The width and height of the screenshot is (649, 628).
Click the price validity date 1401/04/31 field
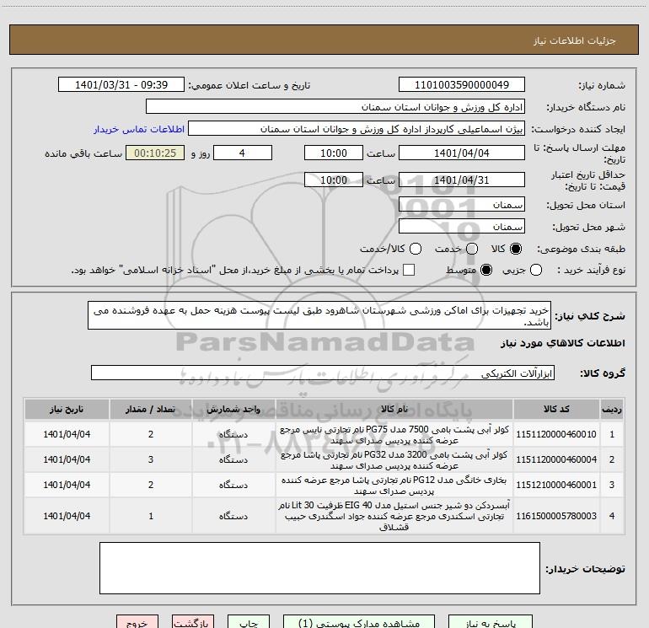462,180
